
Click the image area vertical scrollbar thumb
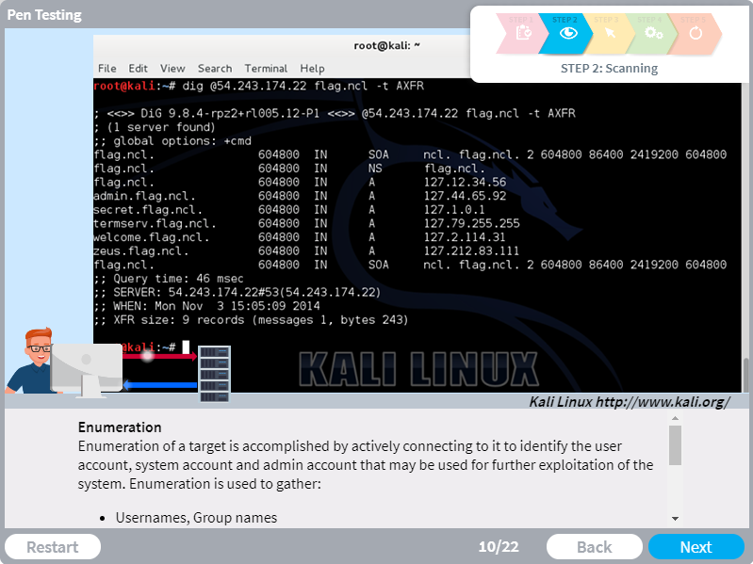(745, 375)
